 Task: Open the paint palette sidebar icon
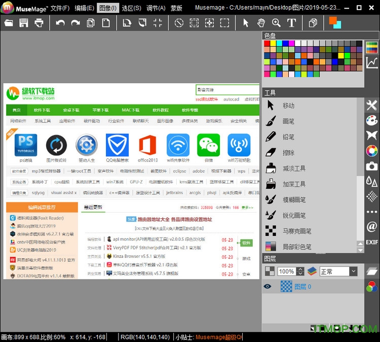coord(372,120)
